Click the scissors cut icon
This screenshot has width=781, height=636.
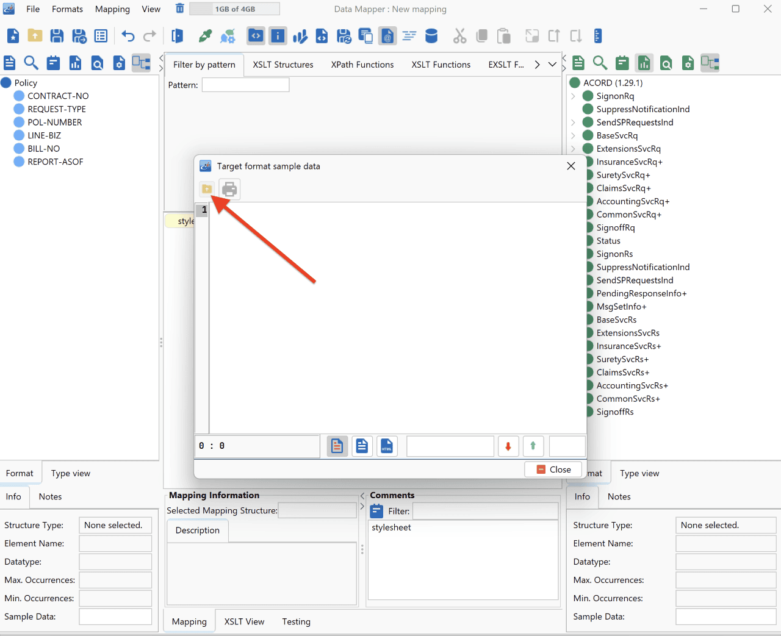point(459,36)
